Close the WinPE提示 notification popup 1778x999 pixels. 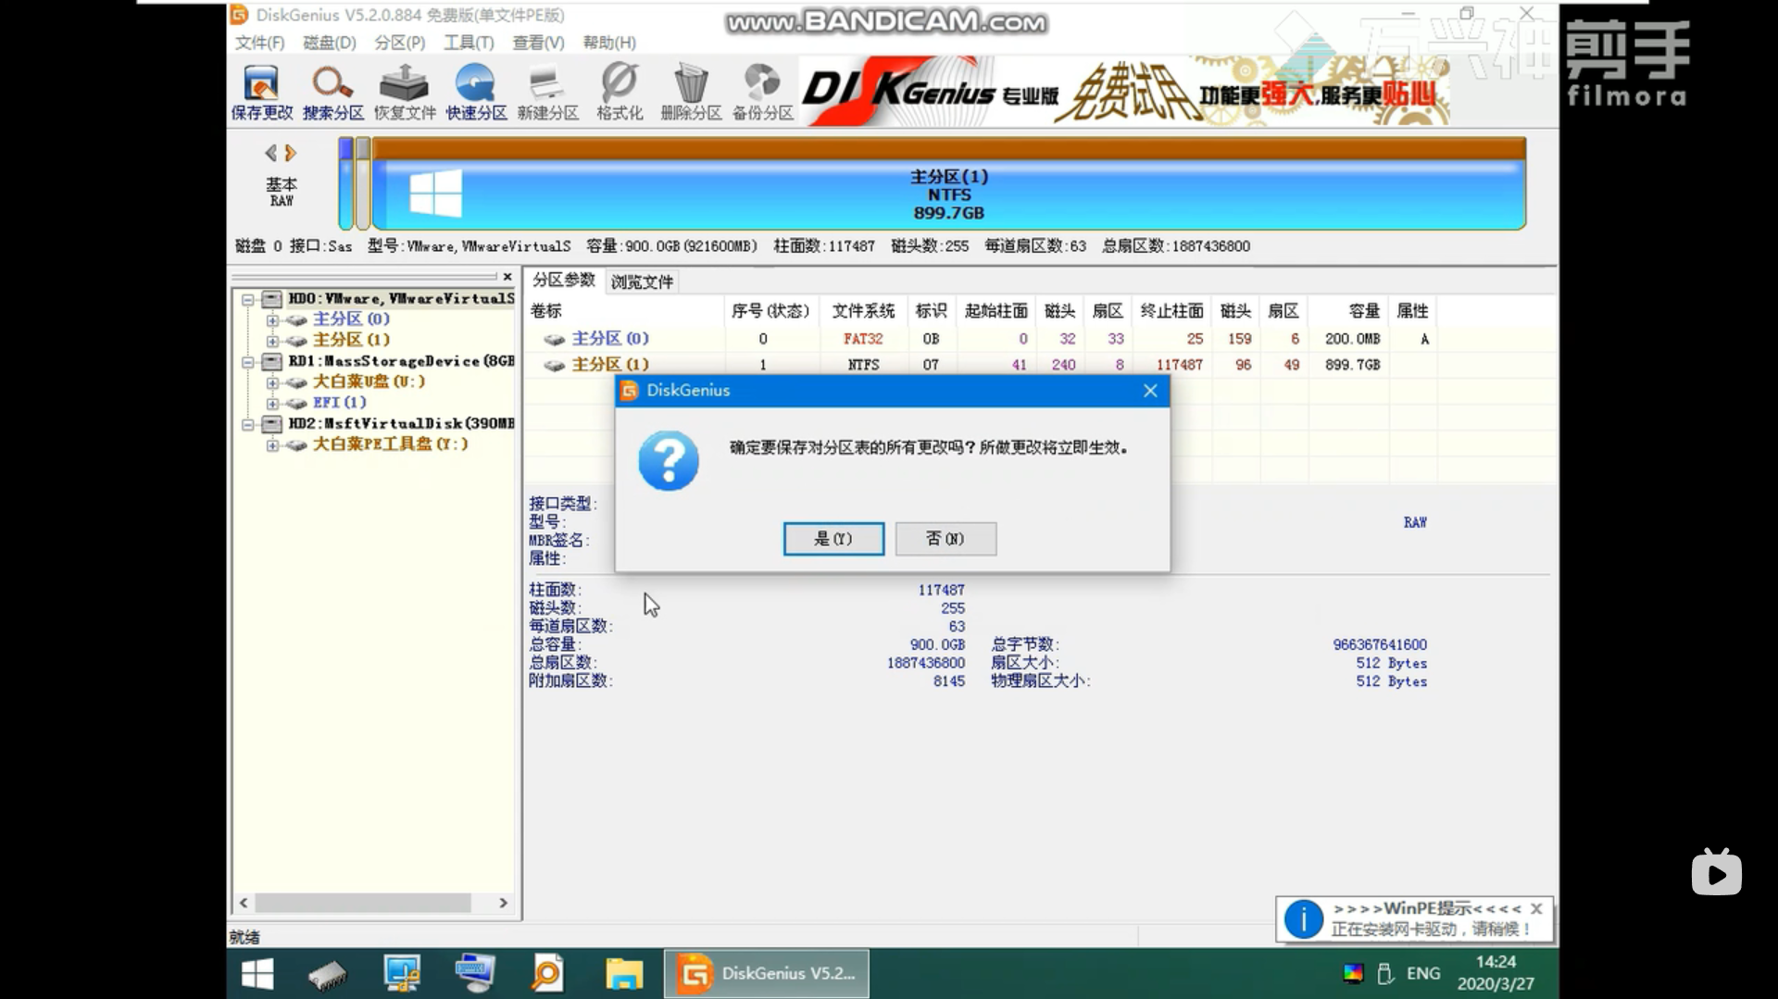[x=1536, y=909]
